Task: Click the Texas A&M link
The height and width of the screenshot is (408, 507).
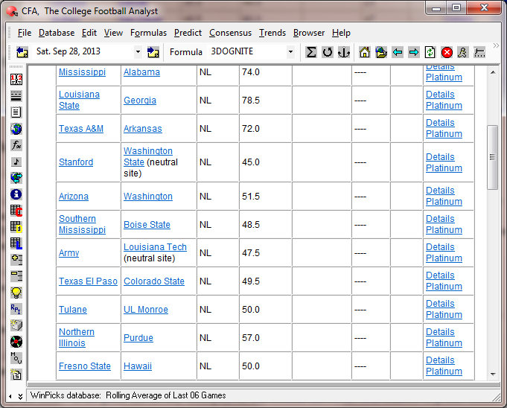Action: [81, 129]
